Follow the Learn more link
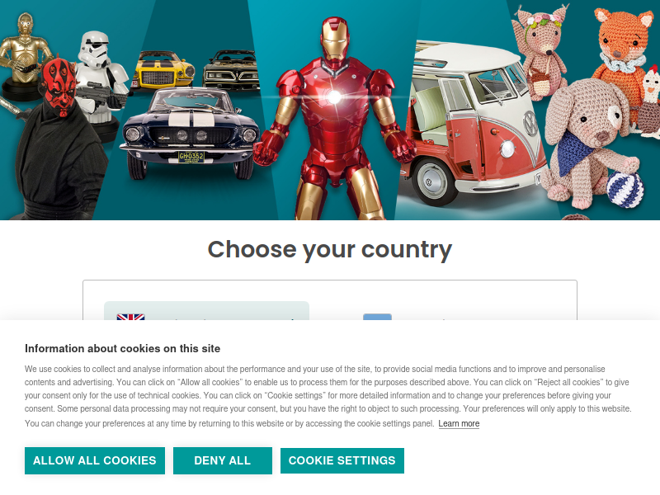Image resolution: width=660 pixels, height=495 pixels. (x=459, y=423)
